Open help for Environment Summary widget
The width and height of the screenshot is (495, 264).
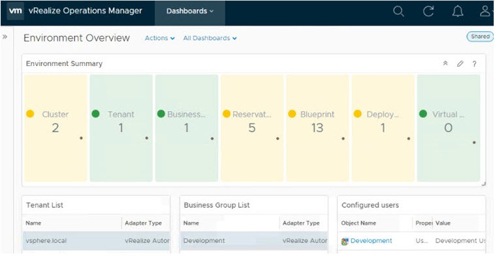point(474,63)
